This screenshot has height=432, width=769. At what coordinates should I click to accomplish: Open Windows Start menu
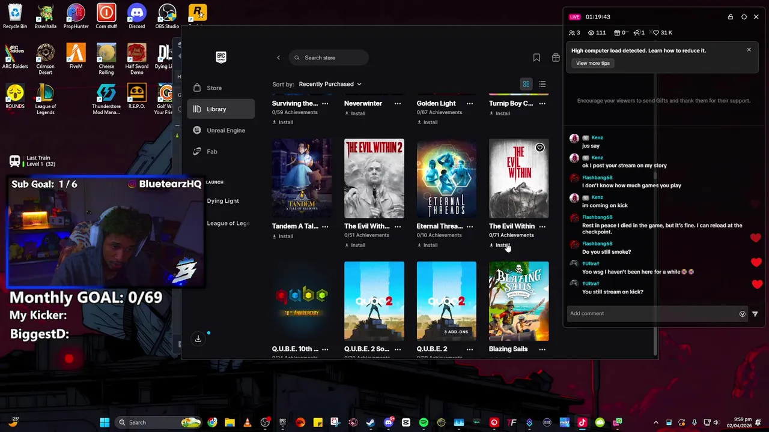pyautogui.click(x=105, y=422)
